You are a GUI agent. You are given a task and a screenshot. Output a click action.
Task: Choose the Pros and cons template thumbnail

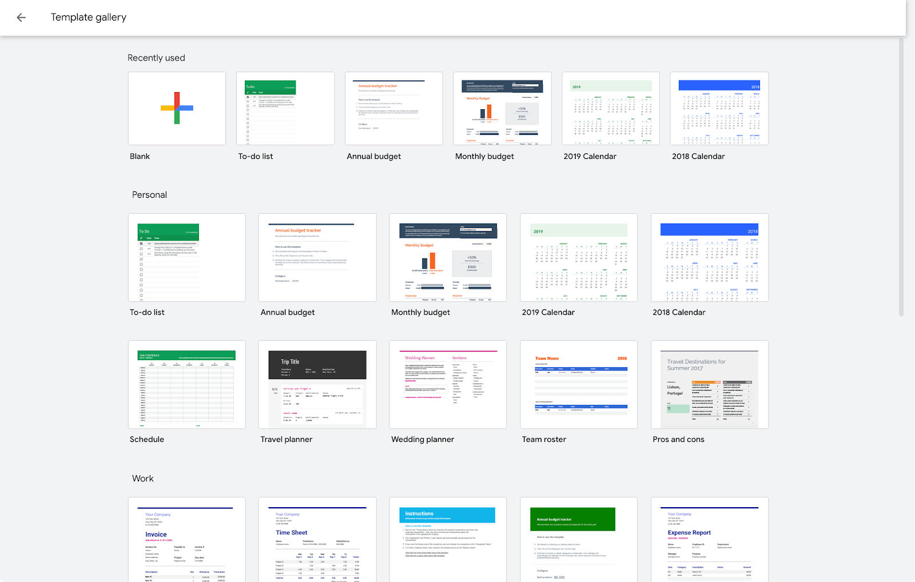tap(710, 384)
